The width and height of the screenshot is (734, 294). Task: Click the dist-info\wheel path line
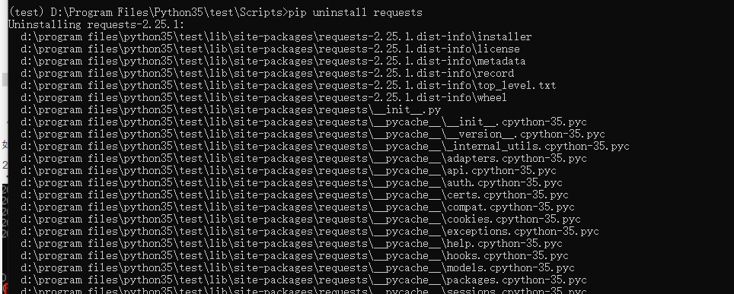tap(264, 98)
